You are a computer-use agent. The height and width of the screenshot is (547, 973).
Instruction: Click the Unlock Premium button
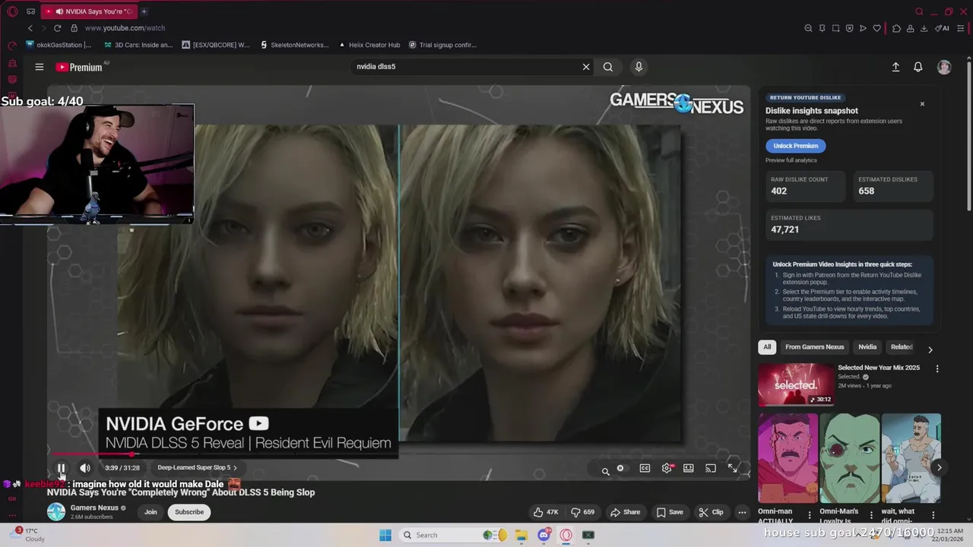tap(796, 146)
